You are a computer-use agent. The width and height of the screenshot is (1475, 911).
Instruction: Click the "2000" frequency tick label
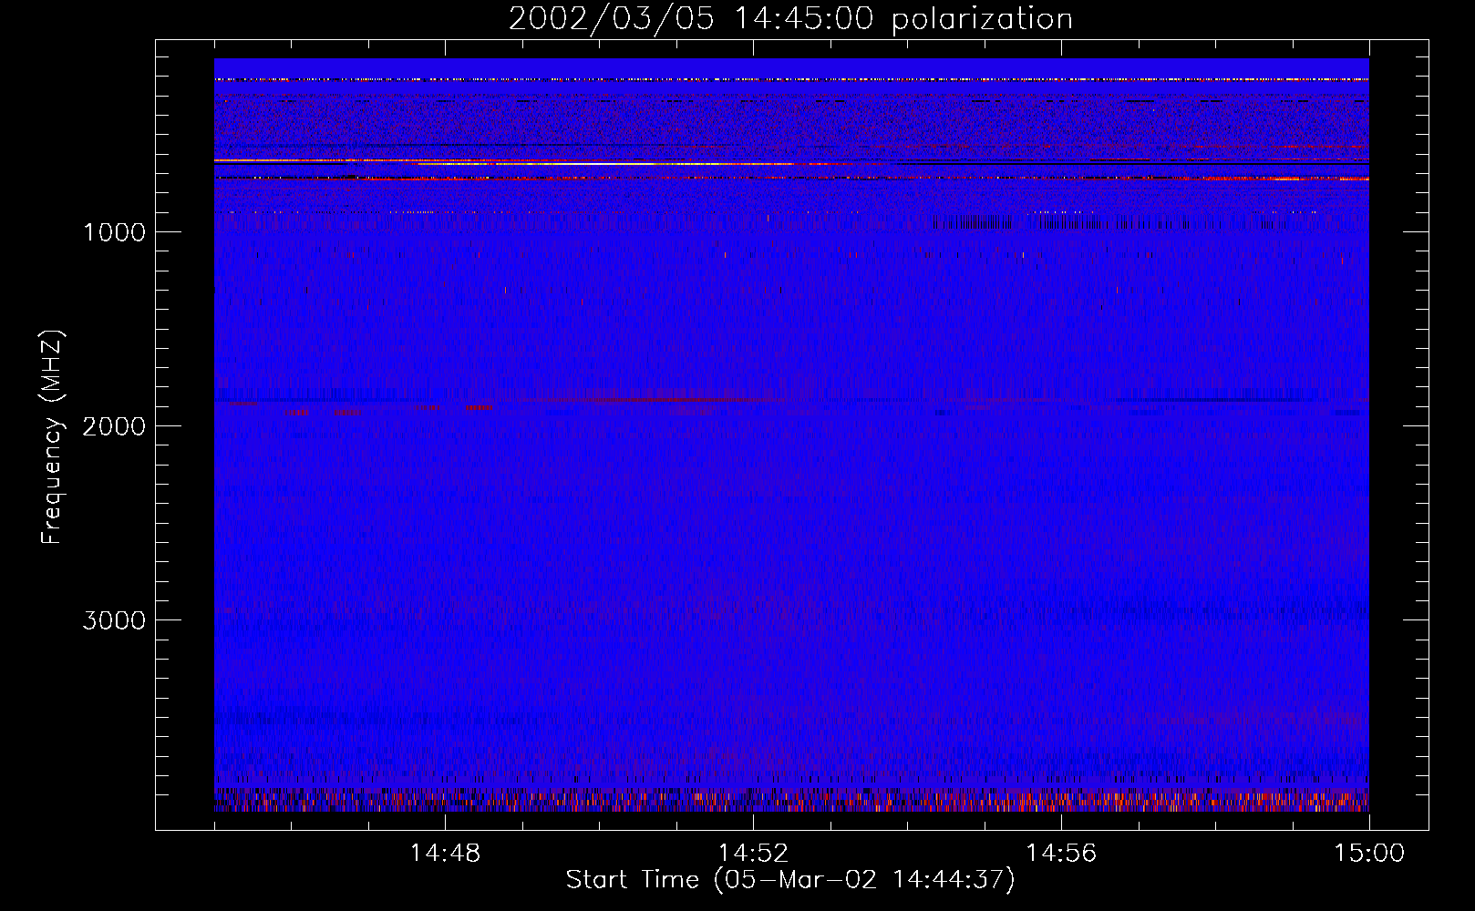pos(114,426)
